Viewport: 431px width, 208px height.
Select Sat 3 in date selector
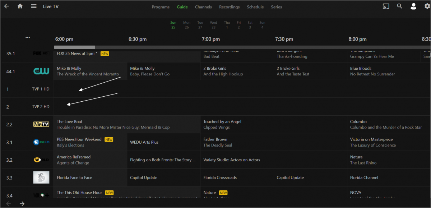pos(250,25)
